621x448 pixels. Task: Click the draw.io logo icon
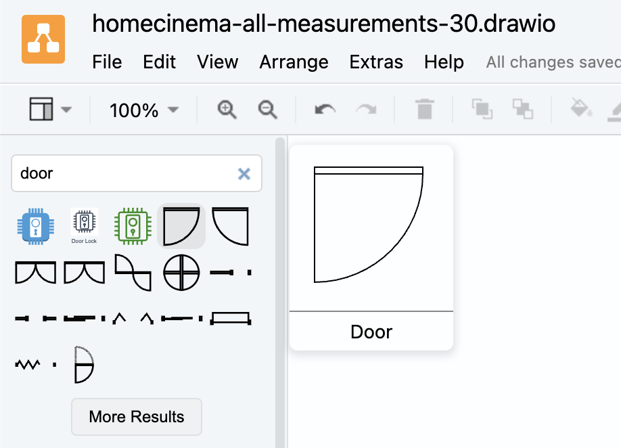tap(43, 39)
